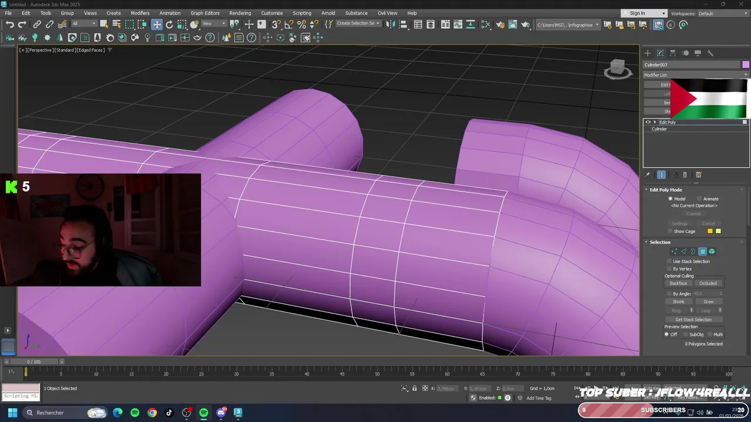The height and width of the screenshot is (422, 751).
Task: Select SubObj preview selection radio
Action: [685, 335]
